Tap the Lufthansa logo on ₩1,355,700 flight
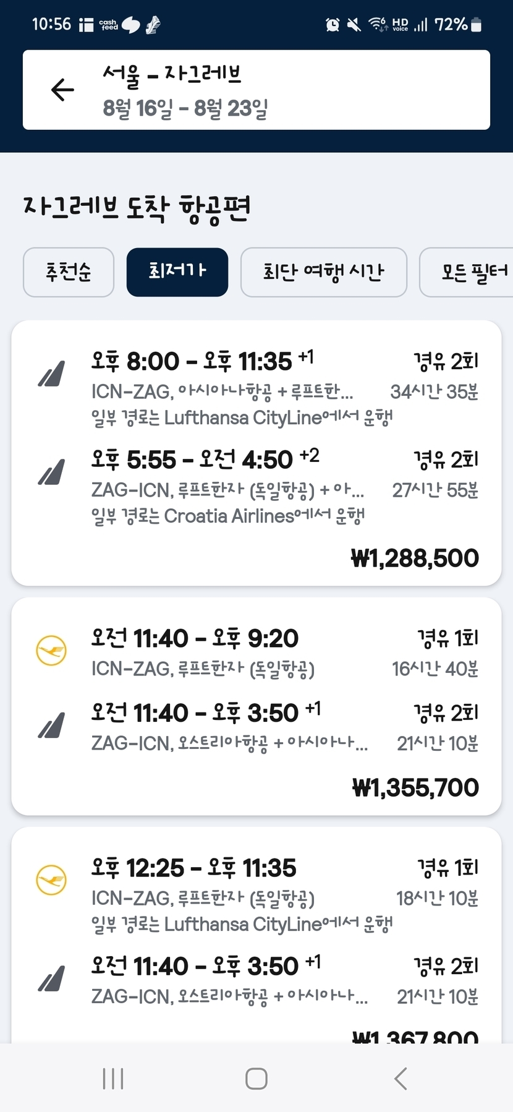513x1112 pixels. point(51,651)
